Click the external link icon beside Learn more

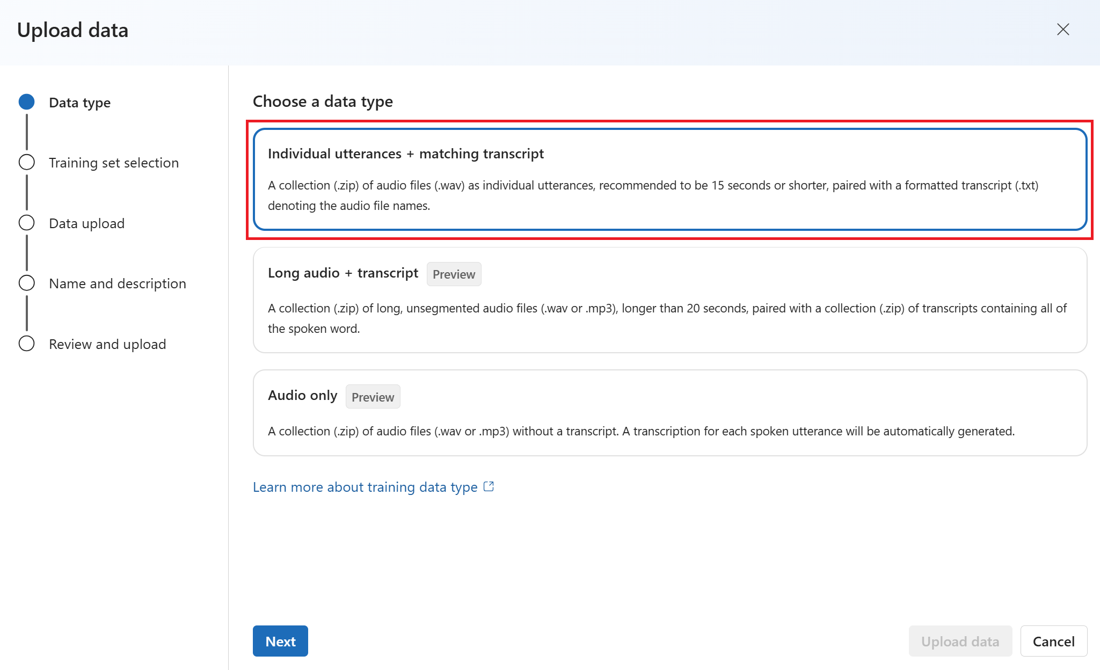pos(489,486)
